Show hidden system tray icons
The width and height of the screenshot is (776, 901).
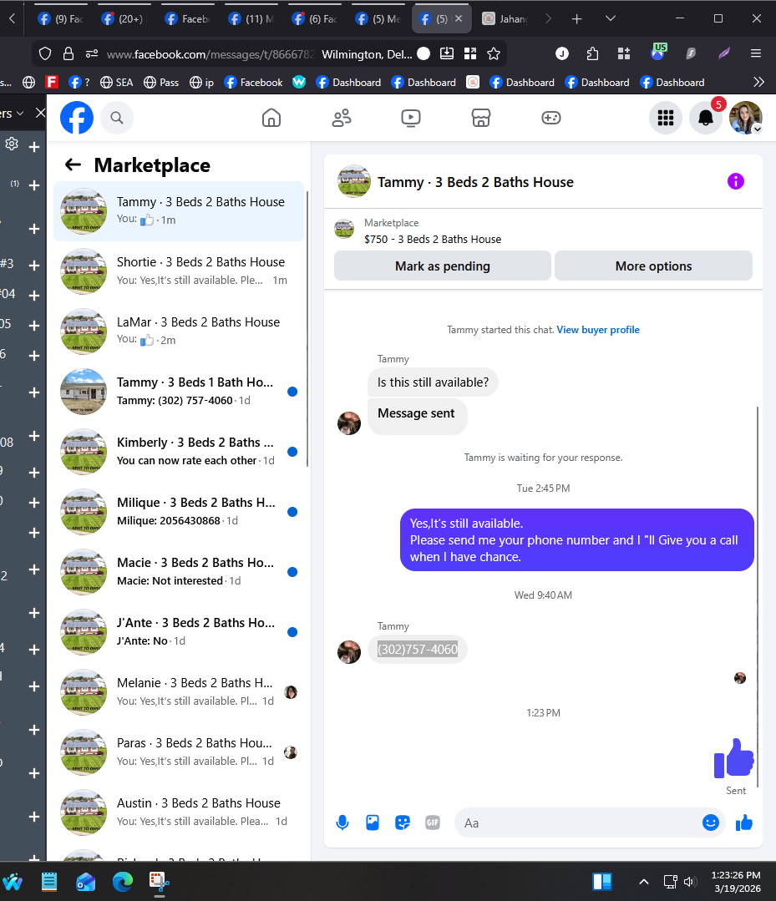coord(644,882)
